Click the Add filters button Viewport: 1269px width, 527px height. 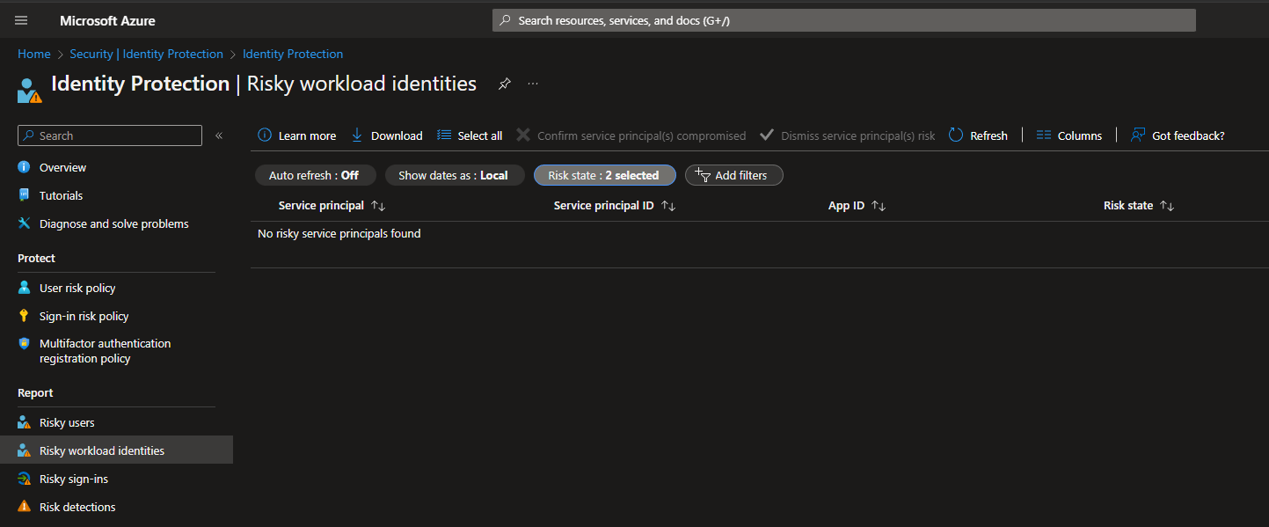coord(733,175)
